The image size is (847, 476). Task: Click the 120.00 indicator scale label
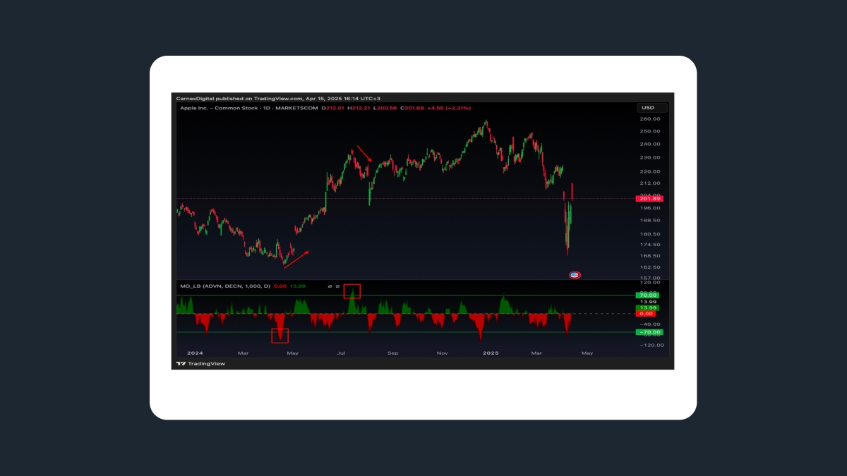coord(650,283)
